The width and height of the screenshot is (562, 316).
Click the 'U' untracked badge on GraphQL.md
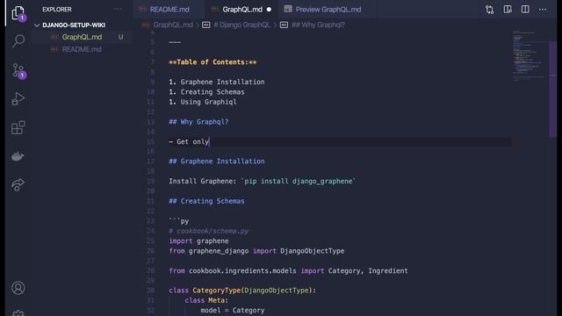tap(121, 37)
